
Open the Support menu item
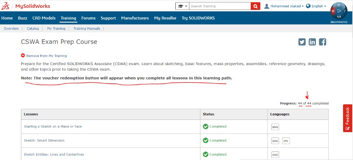[x=108, y=18]
